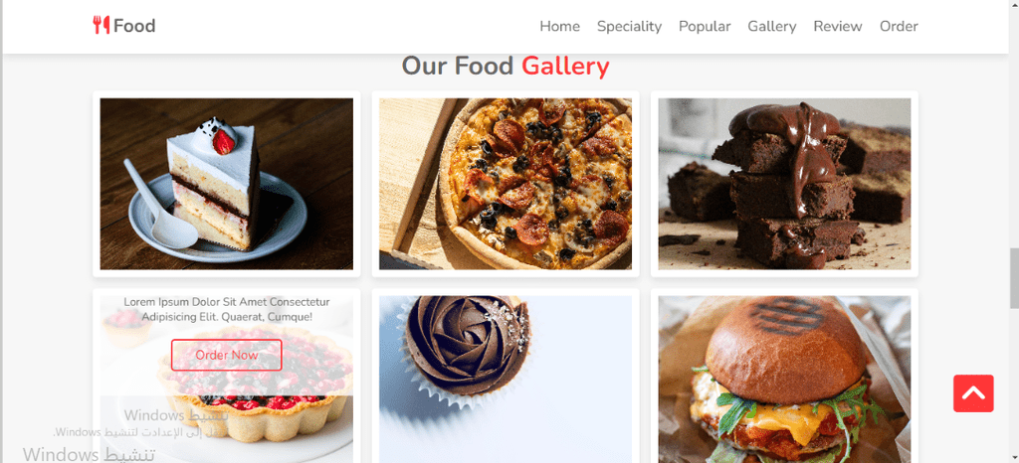Go to the Home nav link

(559, 26)
